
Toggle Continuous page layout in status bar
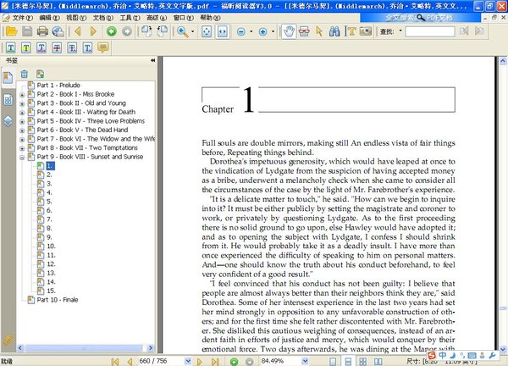[x=348, y=362]
